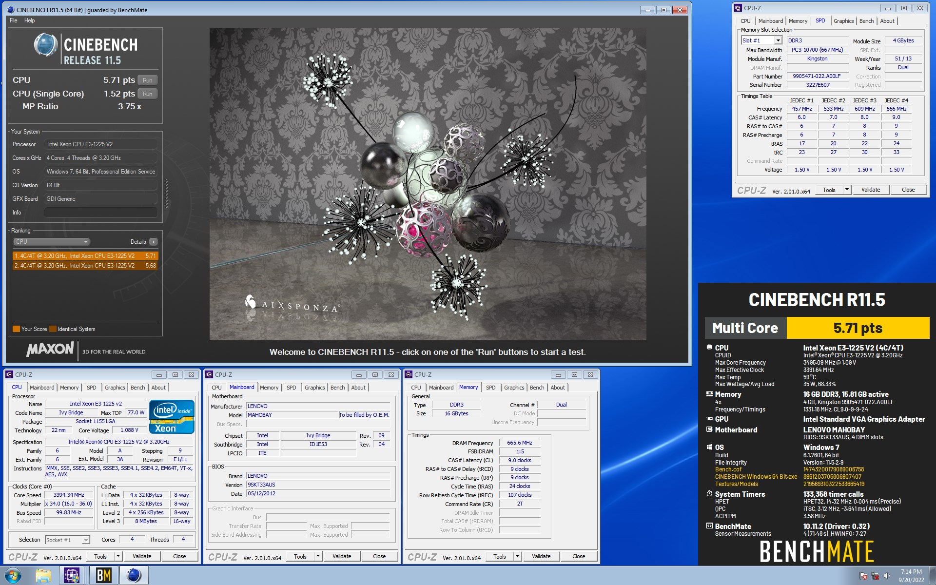Image resolution: width=936 pixels, height=585 pixels.
Task: Select the Mainboard tab in the CPU-Z SPD-tab window
Action: tap(771, 21)
